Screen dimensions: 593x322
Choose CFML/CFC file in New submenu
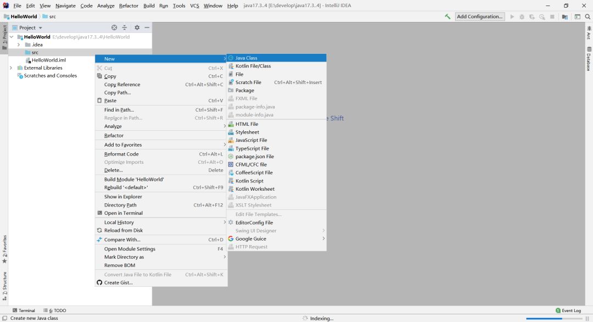coord(276,165)
